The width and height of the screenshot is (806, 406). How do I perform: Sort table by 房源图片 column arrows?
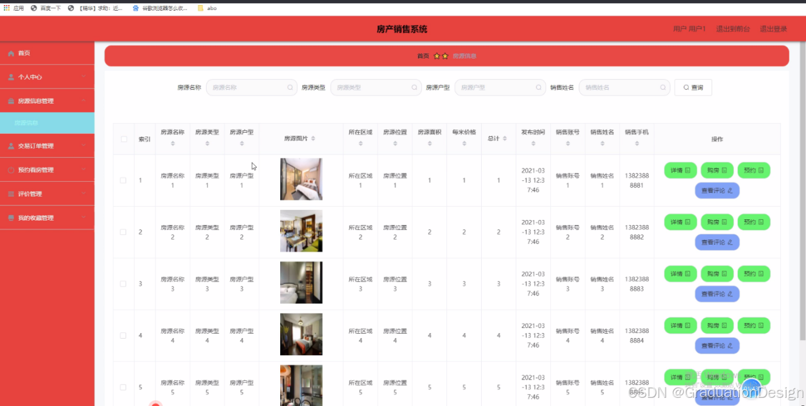point(313,138)
